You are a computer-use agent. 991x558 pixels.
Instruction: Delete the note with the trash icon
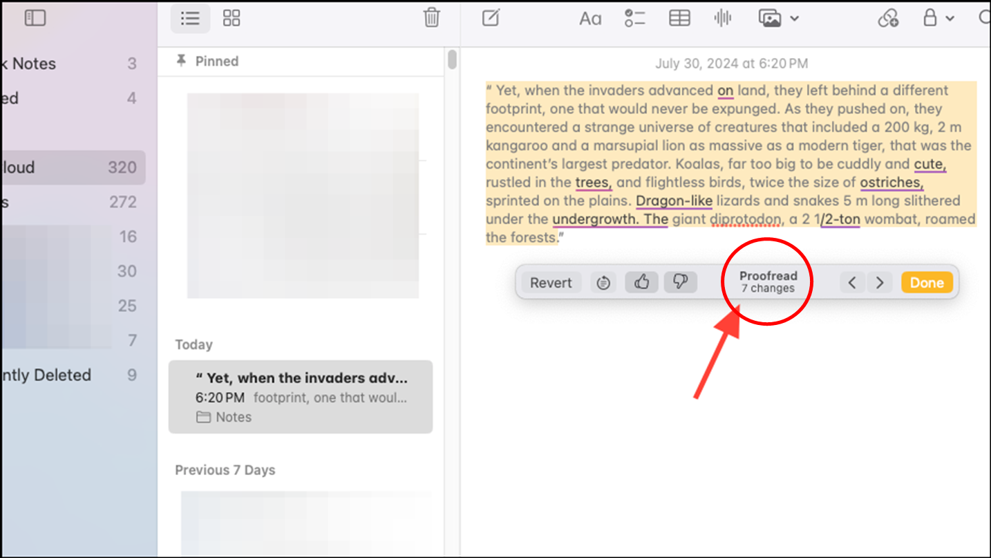(431, 18)
